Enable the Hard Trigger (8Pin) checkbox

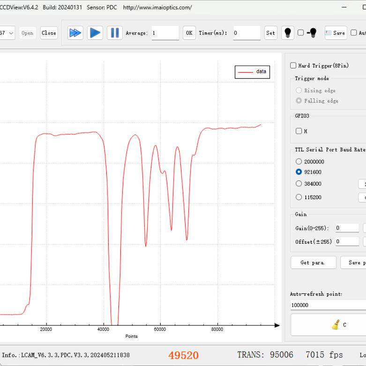(x=293, y=65)
